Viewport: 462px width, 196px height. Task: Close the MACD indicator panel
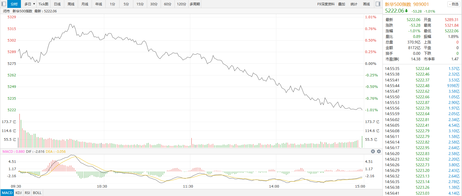pyautogui.click(x=373, y=151)
